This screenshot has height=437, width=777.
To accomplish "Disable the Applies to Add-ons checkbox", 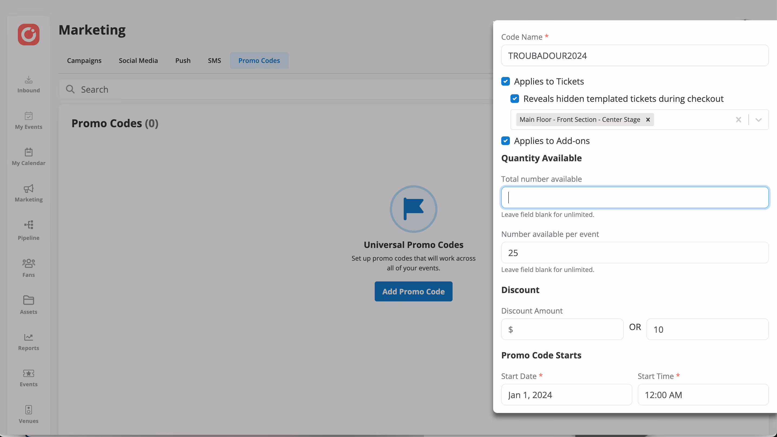I will 506,141.
